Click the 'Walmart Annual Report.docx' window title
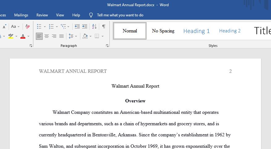271x149 pixels. point(131,5)
